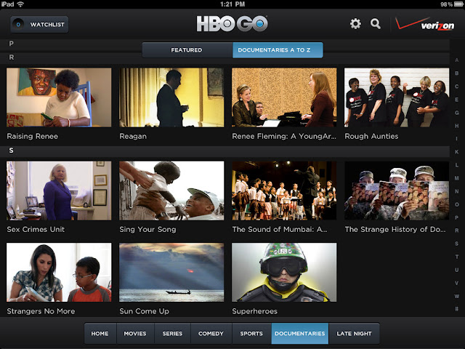
Task: Click the 'Reagan' title text
Action: coord(133,136)
